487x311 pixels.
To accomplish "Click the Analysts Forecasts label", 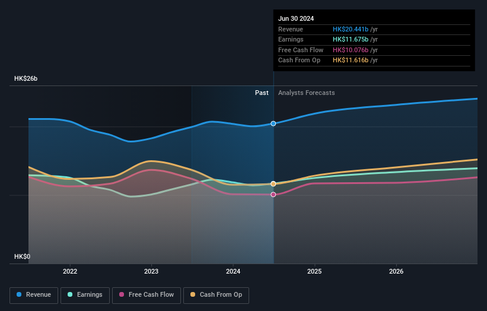I will click(306, 93).
